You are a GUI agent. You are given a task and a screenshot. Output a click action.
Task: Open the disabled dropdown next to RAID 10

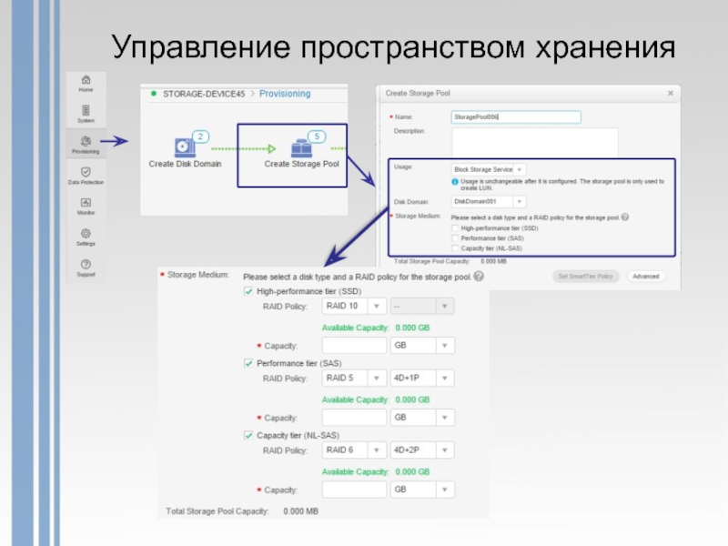(x=422, y=306)
